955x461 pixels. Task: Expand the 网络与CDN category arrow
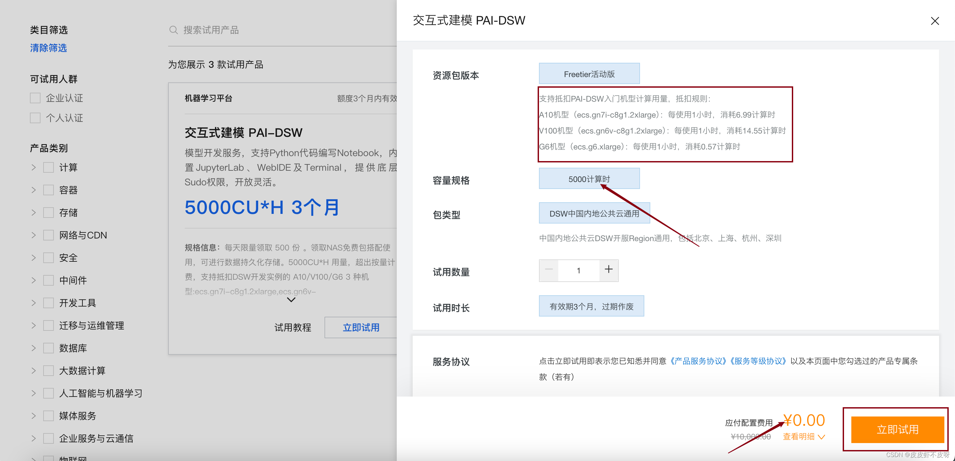point(34,235)
